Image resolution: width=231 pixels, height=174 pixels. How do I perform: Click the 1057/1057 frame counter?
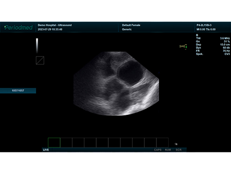18,91
